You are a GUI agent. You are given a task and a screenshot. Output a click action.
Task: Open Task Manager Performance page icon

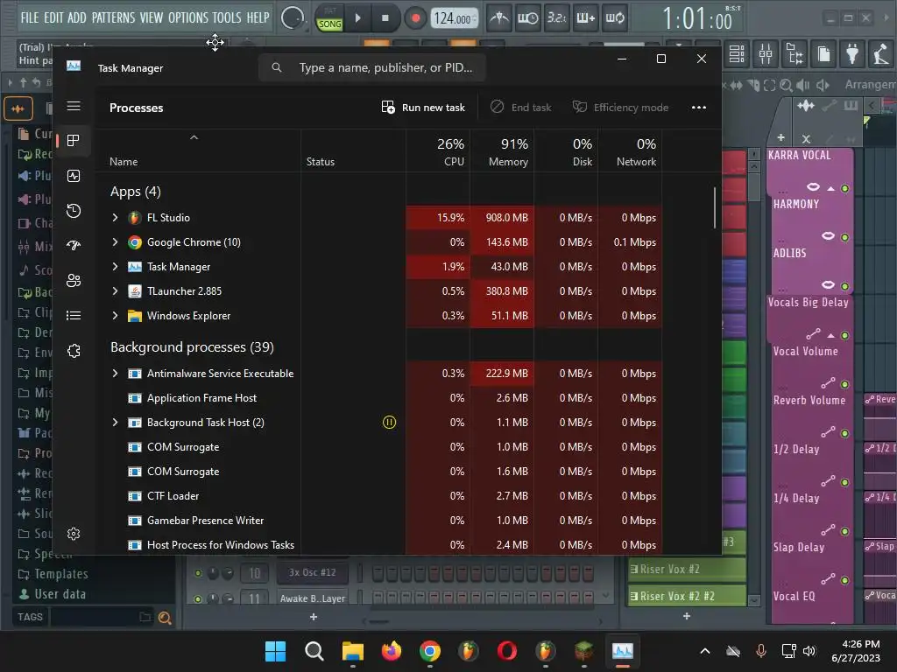point(74,176)
